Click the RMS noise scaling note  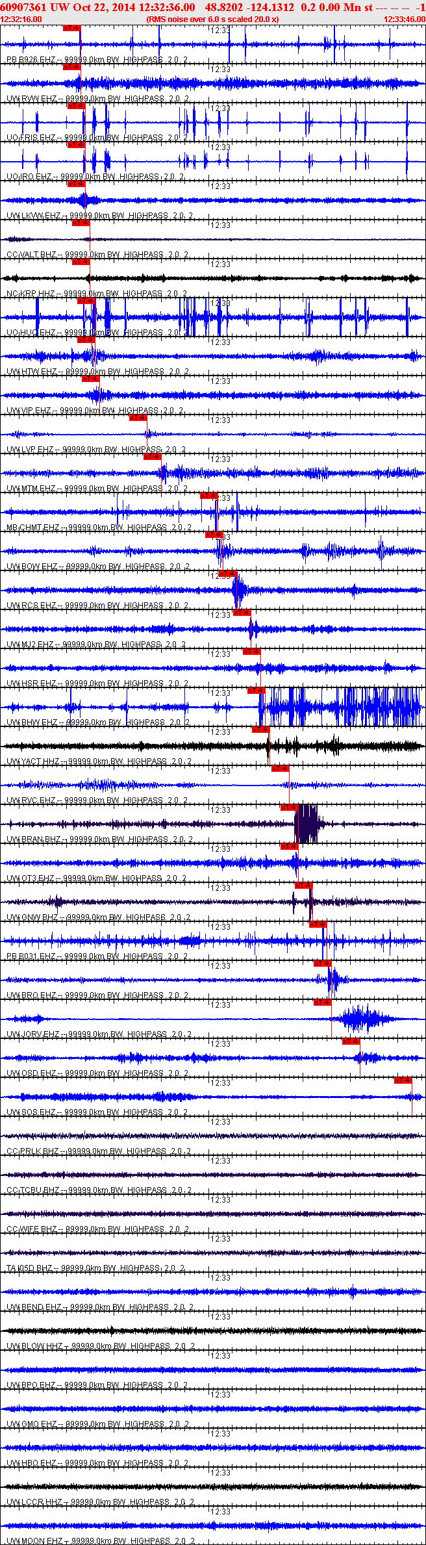213,19
